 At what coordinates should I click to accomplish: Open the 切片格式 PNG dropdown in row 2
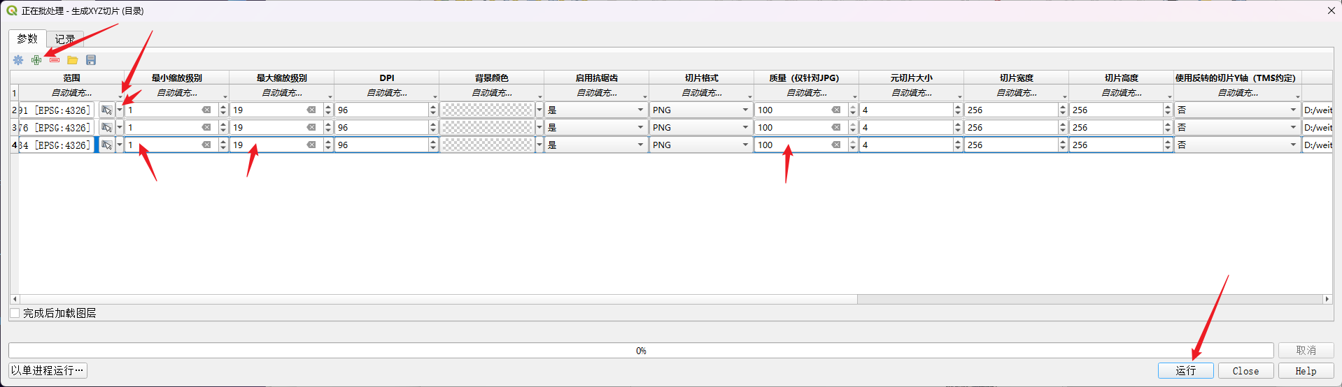[x=700, y=110]
